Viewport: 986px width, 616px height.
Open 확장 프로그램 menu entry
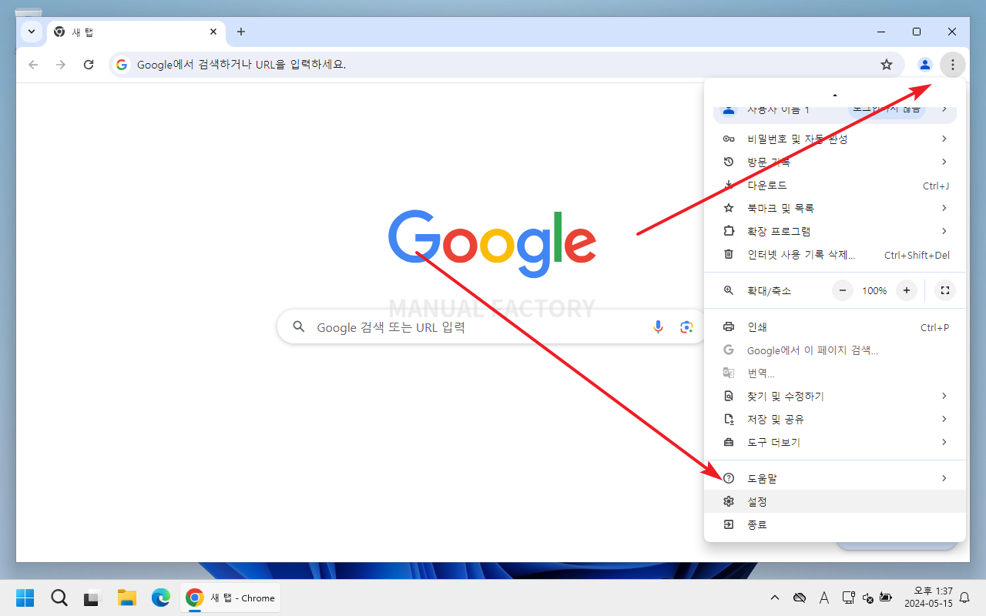tap(834, 231)
